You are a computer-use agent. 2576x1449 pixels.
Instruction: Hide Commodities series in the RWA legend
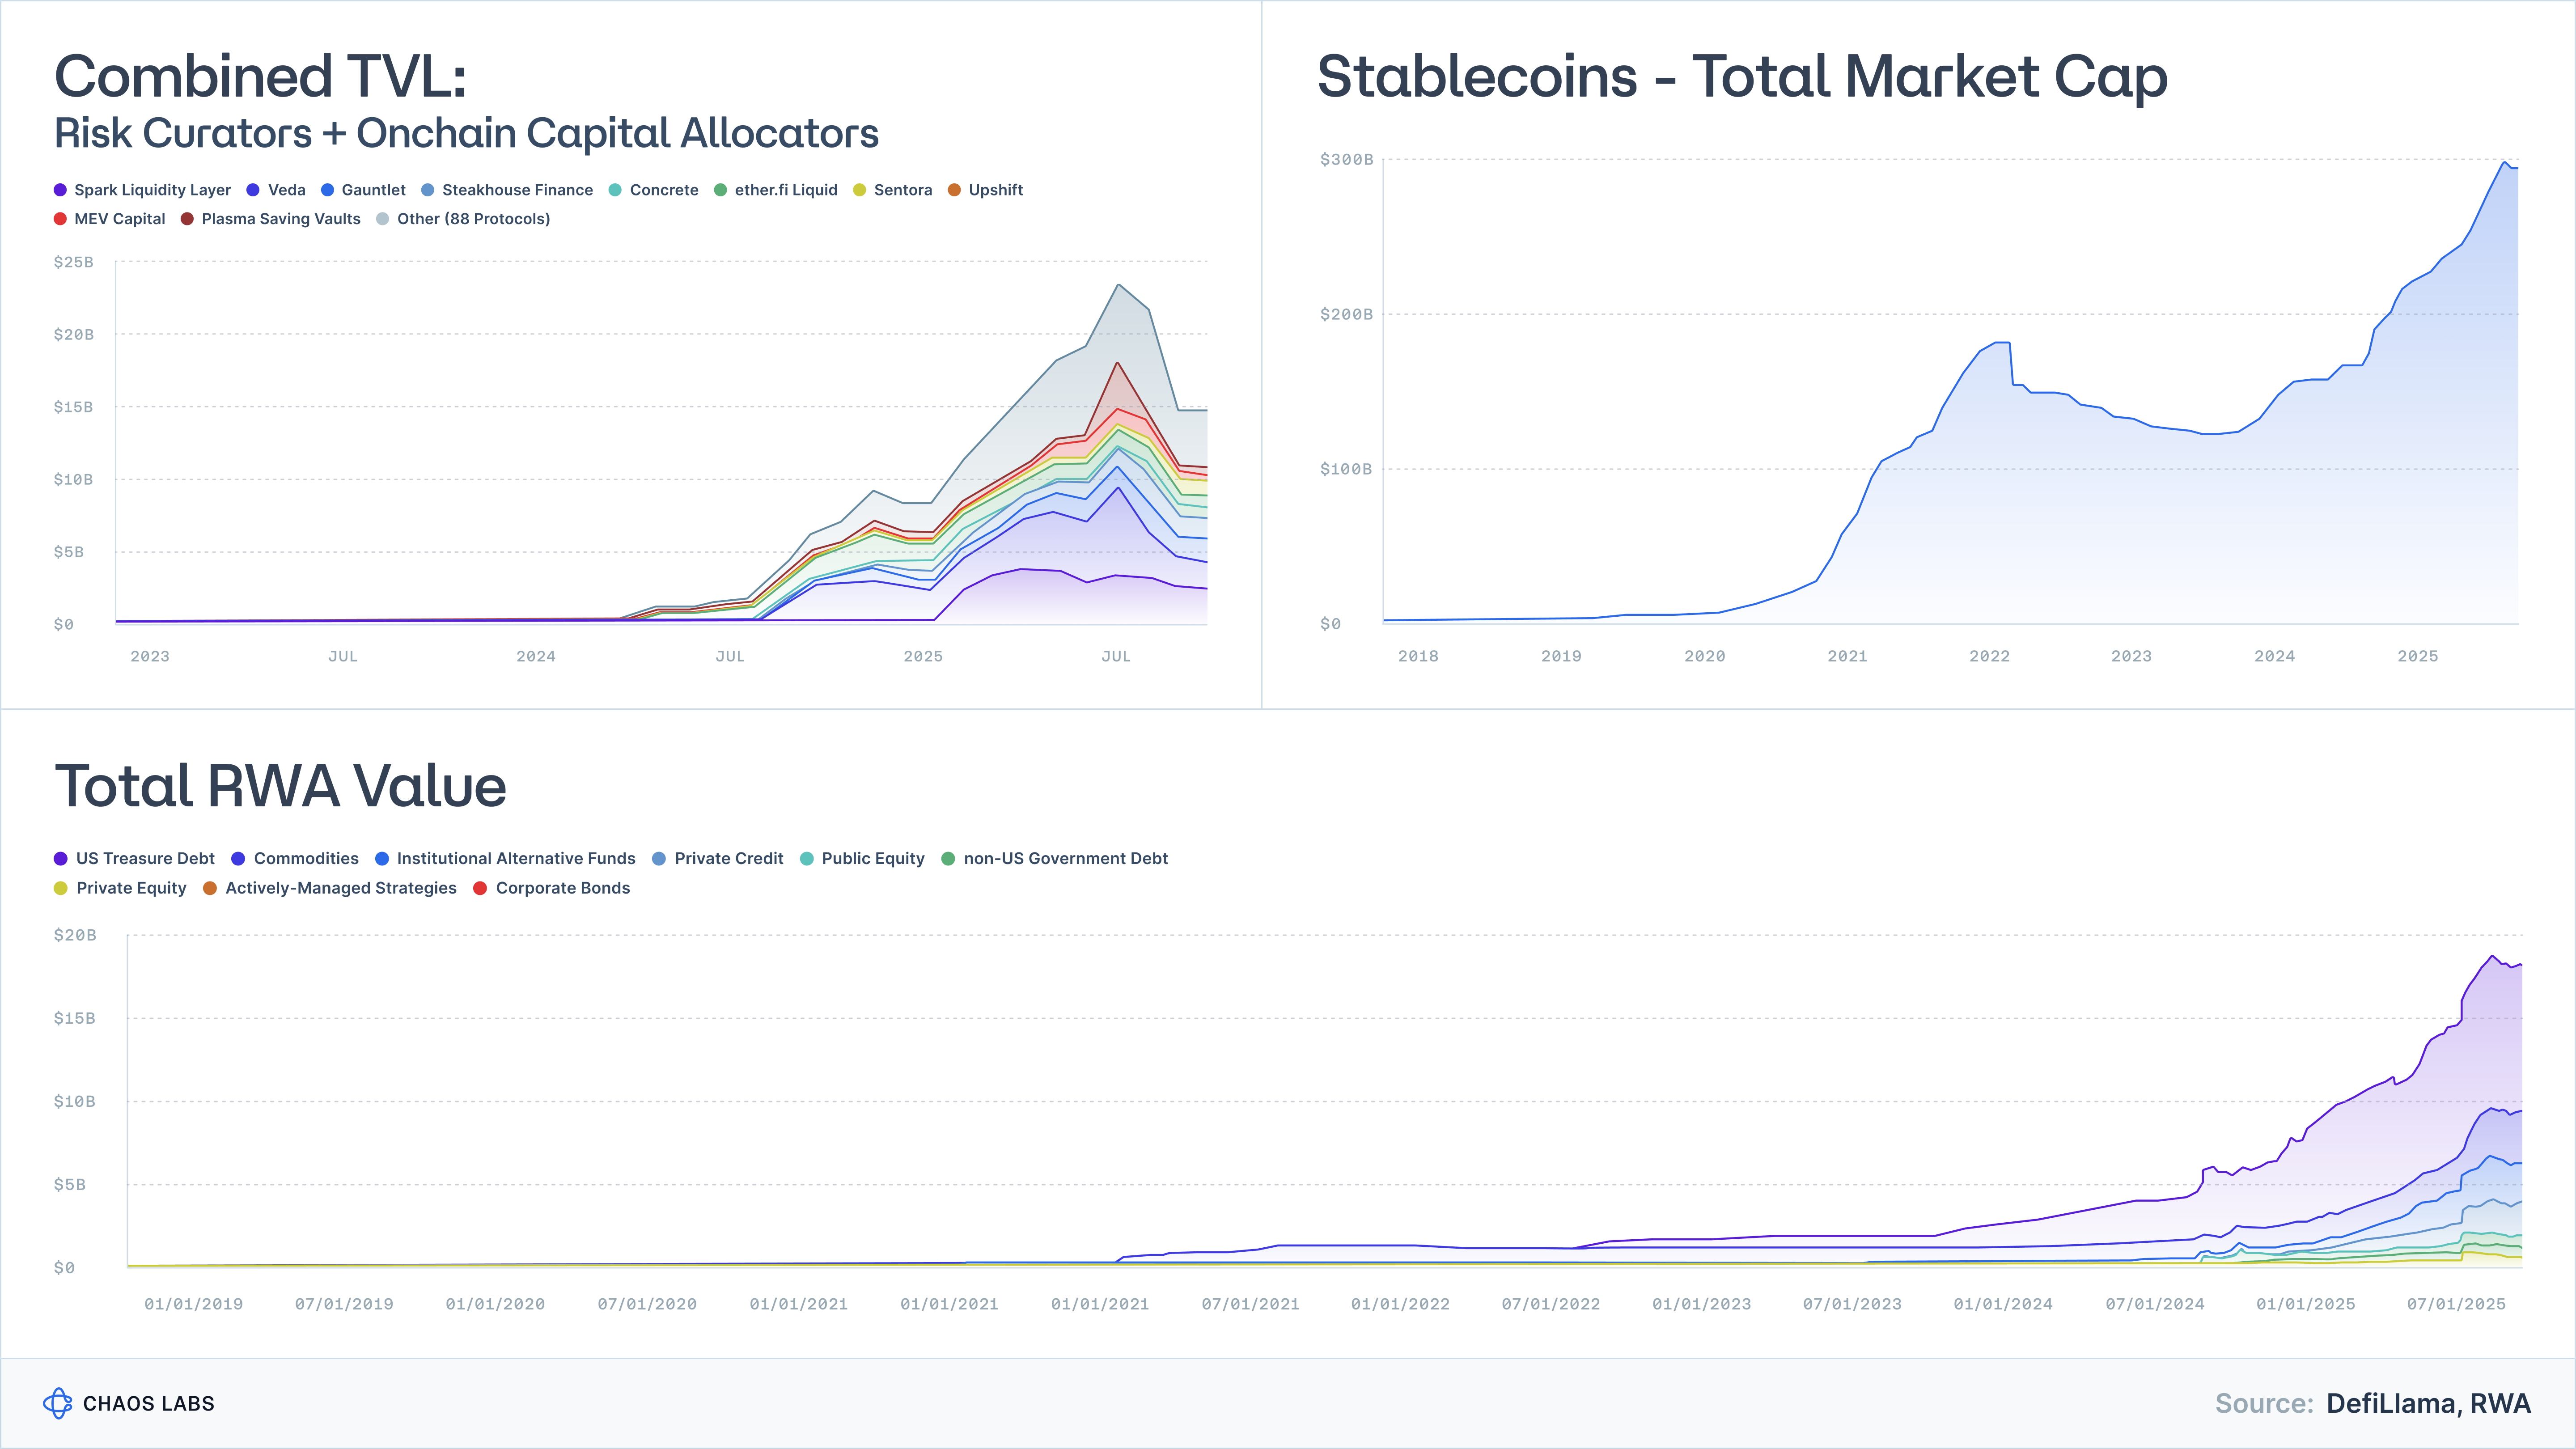coord(238,859)
